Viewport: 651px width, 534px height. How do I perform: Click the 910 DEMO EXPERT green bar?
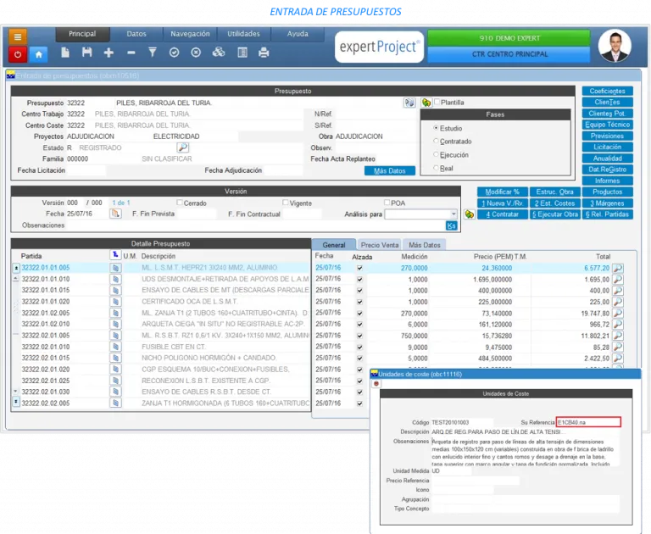[509, 38]
